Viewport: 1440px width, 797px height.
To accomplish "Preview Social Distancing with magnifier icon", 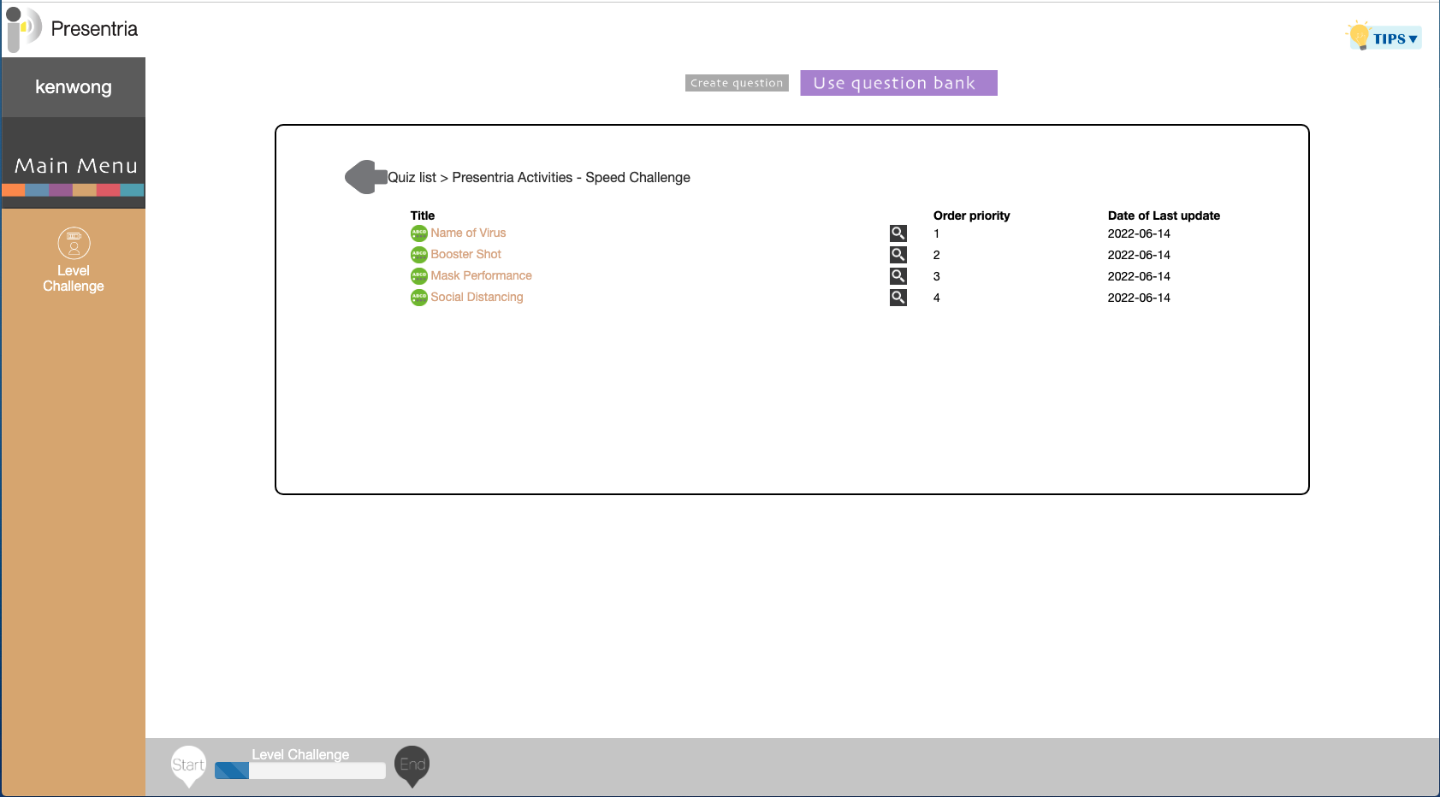I will pyautogui.click(x=898, y=298).
